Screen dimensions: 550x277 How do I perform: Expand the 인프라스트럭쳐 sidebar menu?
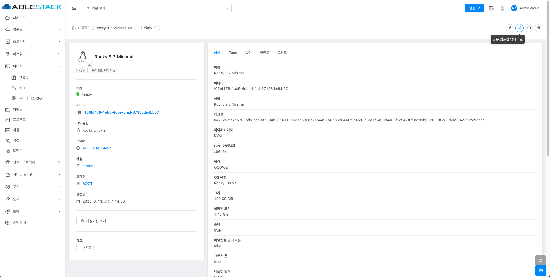[x=32, y=162]
